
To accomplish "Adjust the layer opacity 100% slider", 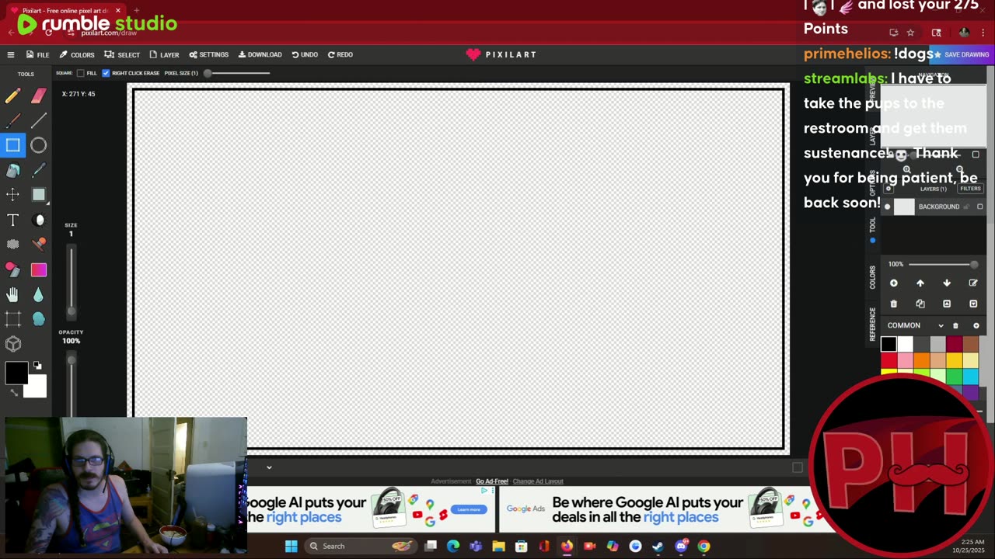I will (944, 264).
